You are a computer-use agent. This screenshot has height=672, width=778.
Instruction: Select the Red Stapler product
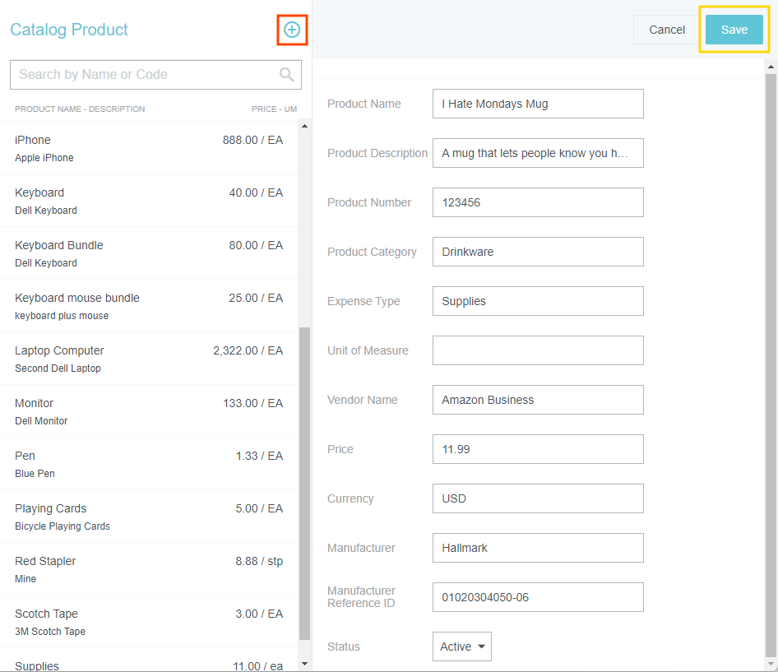(x=148, y=569)
